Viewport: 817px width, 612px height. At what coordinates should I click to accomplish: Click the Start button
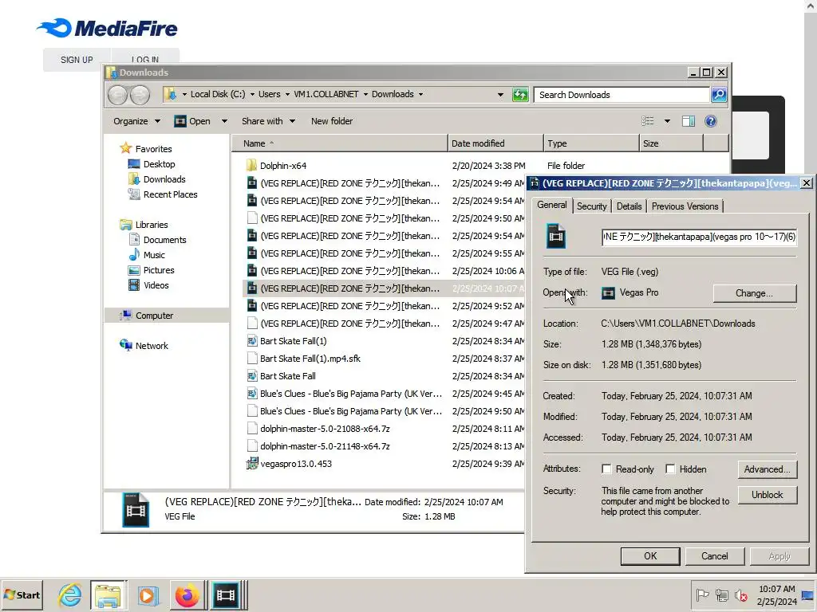coord(22,594)
